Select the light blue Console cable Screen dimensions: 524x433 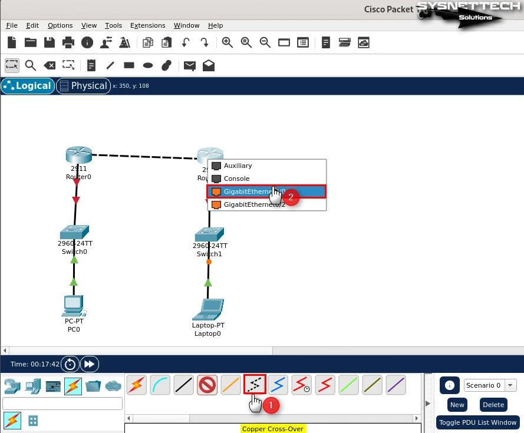[160, 385]
